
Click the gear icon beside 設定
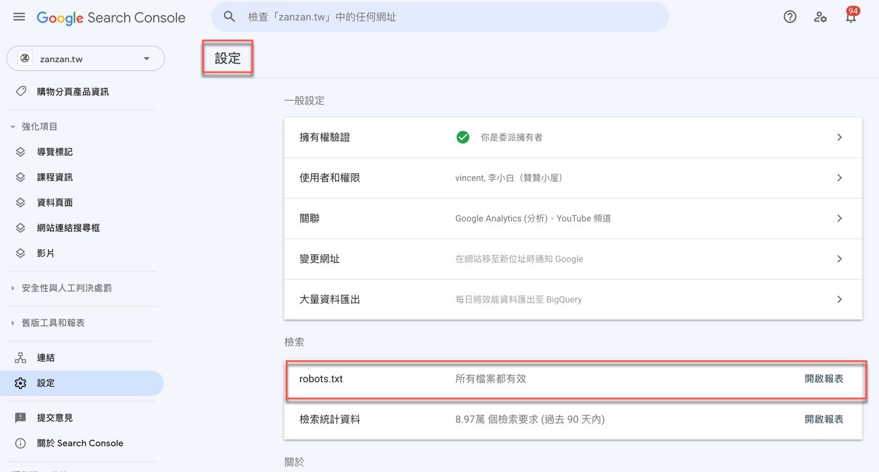point(21,383)
